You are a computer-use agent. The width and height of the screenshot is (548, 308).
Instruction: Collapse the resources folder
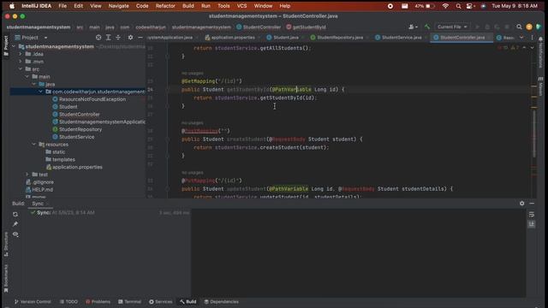34,145
